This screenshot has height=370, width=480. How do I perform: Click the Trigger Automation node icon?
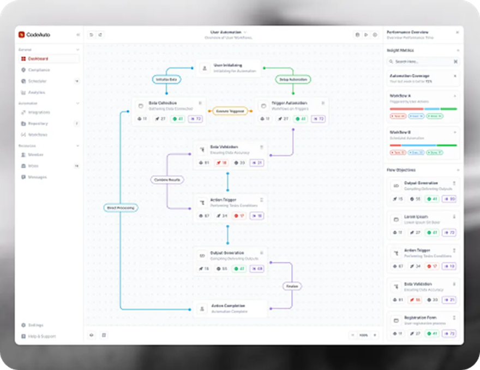click(x=263, y=106)
